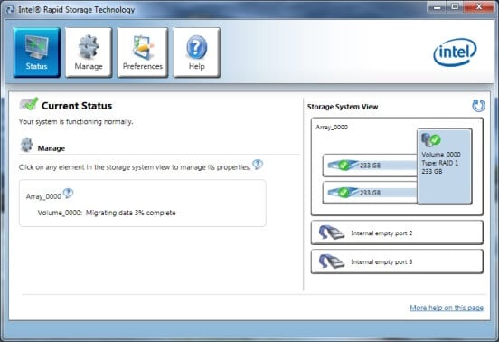Open the Help tab

click(196, 52)
